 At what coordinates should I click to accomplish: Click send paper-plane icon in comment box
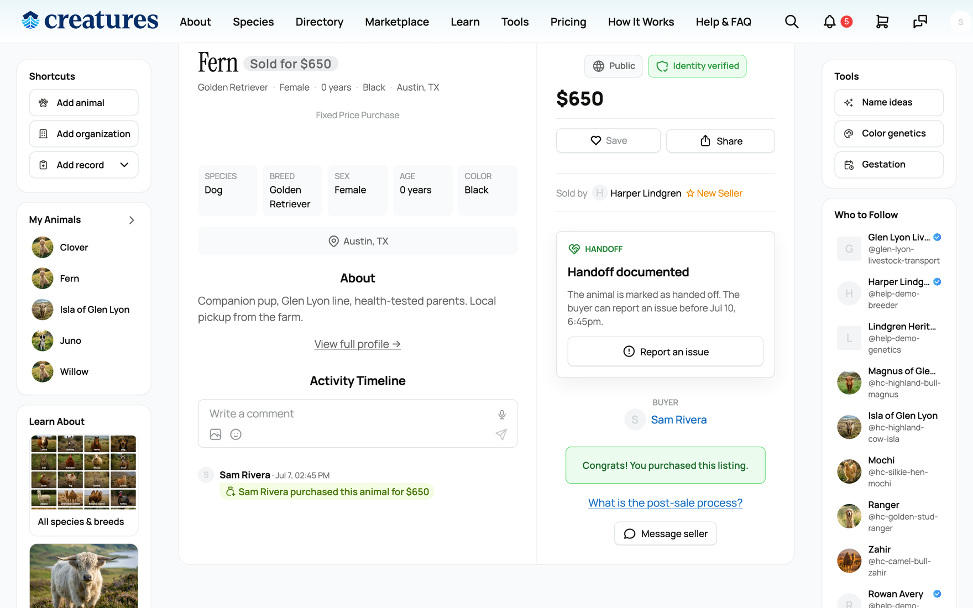tap(501, 434)
